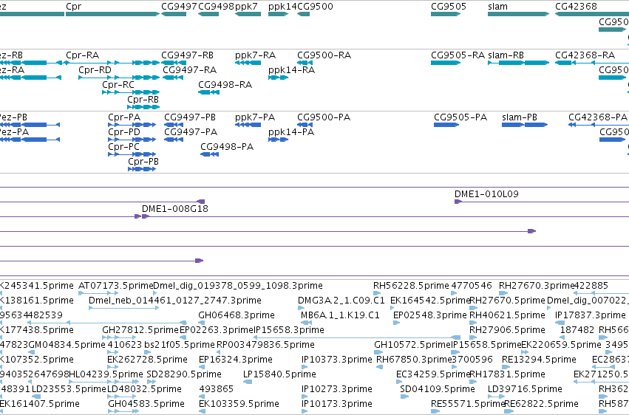Screen dimensions: 629x415
Task: Click transcript Cpr-RC label
Action: tap(118, 84)
